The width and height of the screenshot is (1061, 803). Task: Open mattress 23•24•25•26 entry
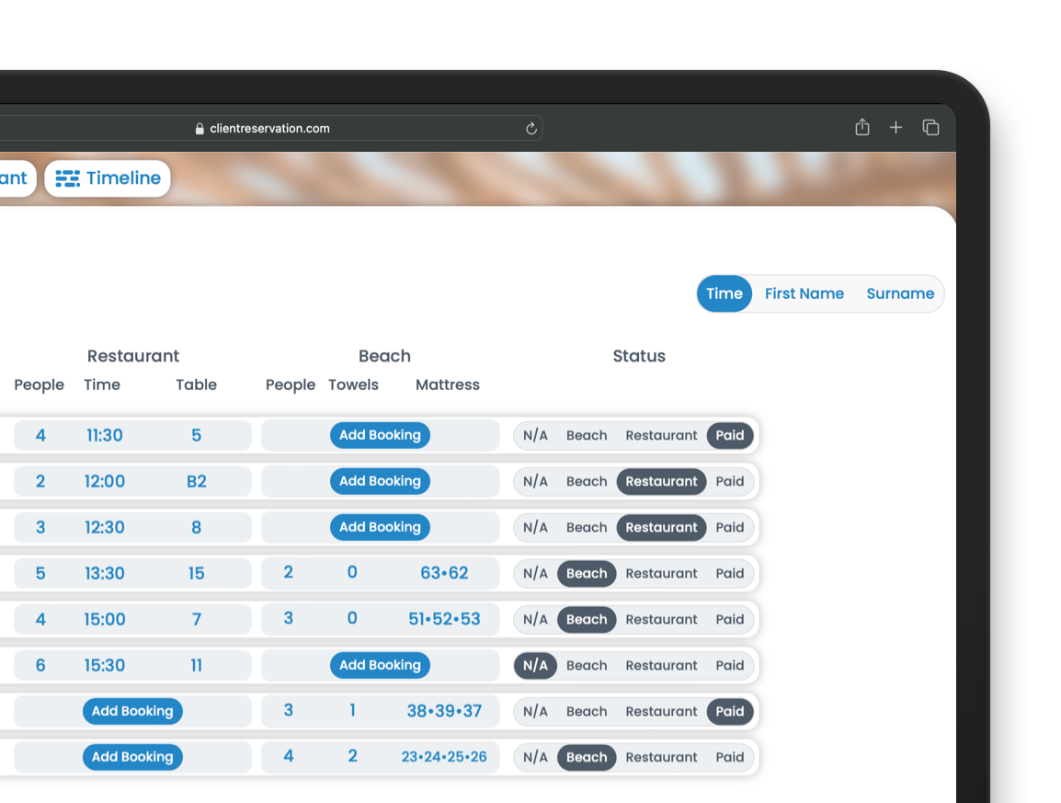[x=444, y=757]
